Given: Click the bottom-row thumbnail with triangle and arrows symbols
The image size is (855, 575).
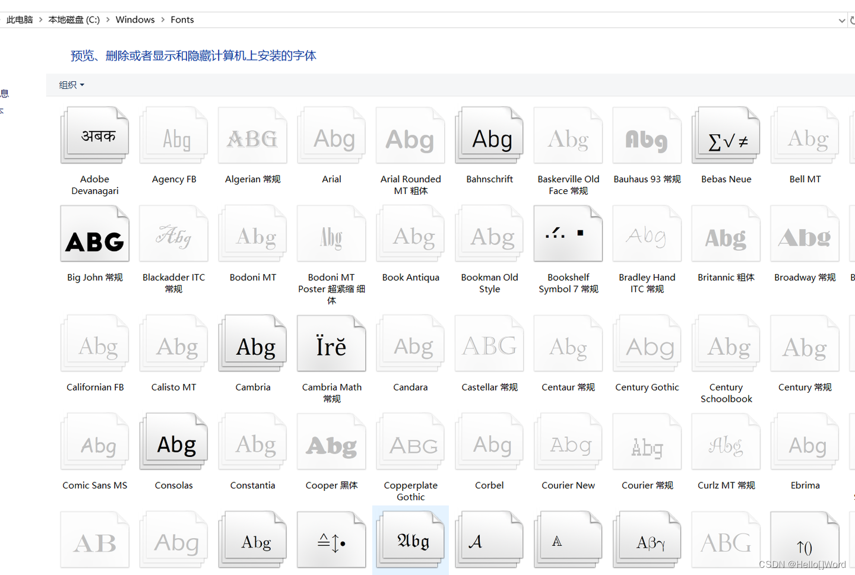Looking at the screenshot, I should [x=331, y=540].
